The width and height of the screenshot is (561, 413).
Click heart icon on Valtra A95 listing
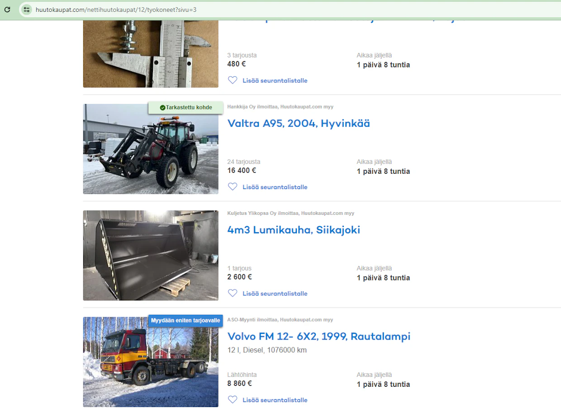click(x=233, y=187)
